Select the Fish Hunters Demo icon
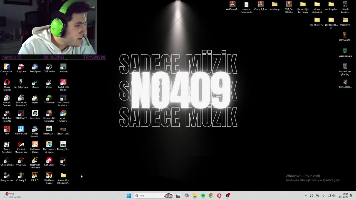 pyautogui.click(x=49, y=147)
